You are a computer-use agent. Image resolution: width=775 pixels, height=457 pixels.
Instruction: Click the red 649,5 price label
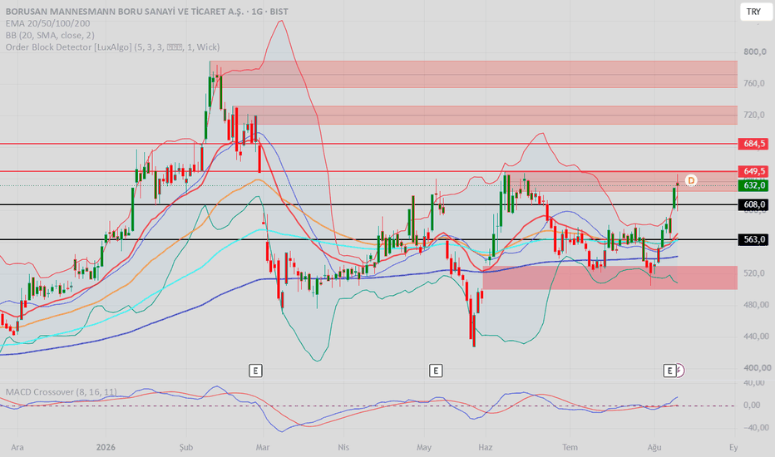click(x=753, y=171)
